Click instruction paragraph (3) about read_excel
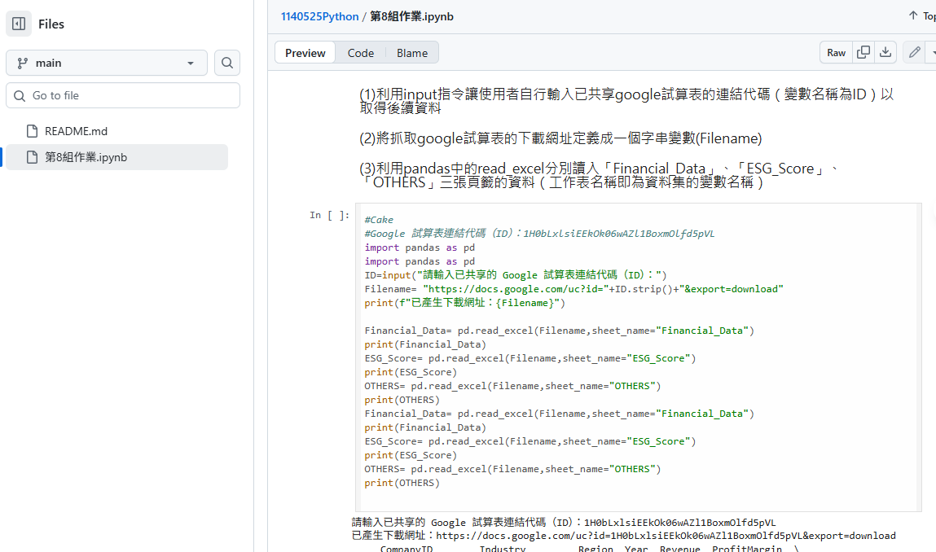 (599, 175)
